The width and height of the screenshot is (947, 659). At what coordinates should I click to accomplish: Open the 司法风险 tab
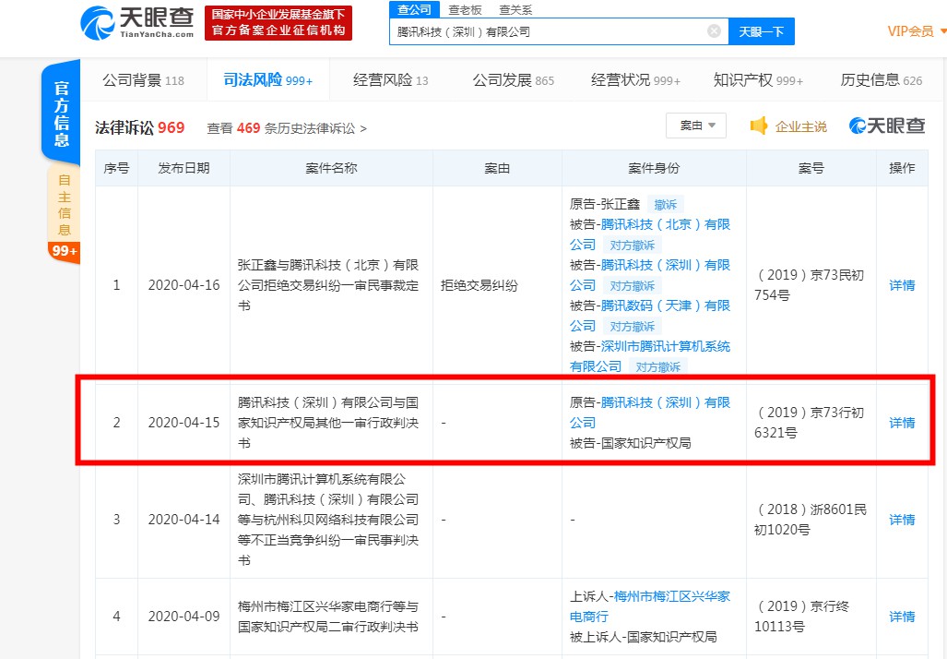tap(268, 79)
